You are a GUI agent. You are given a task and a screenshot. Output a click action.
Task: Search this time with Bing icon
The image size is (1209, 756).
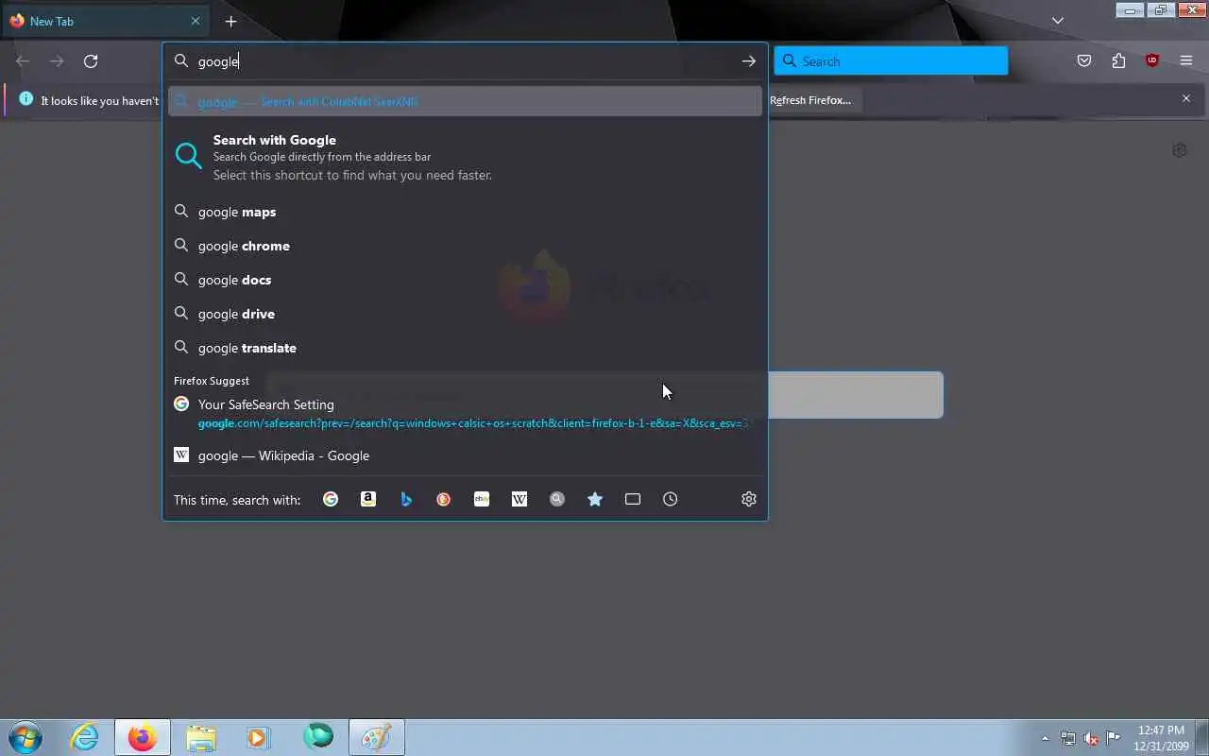pos(406,499)
